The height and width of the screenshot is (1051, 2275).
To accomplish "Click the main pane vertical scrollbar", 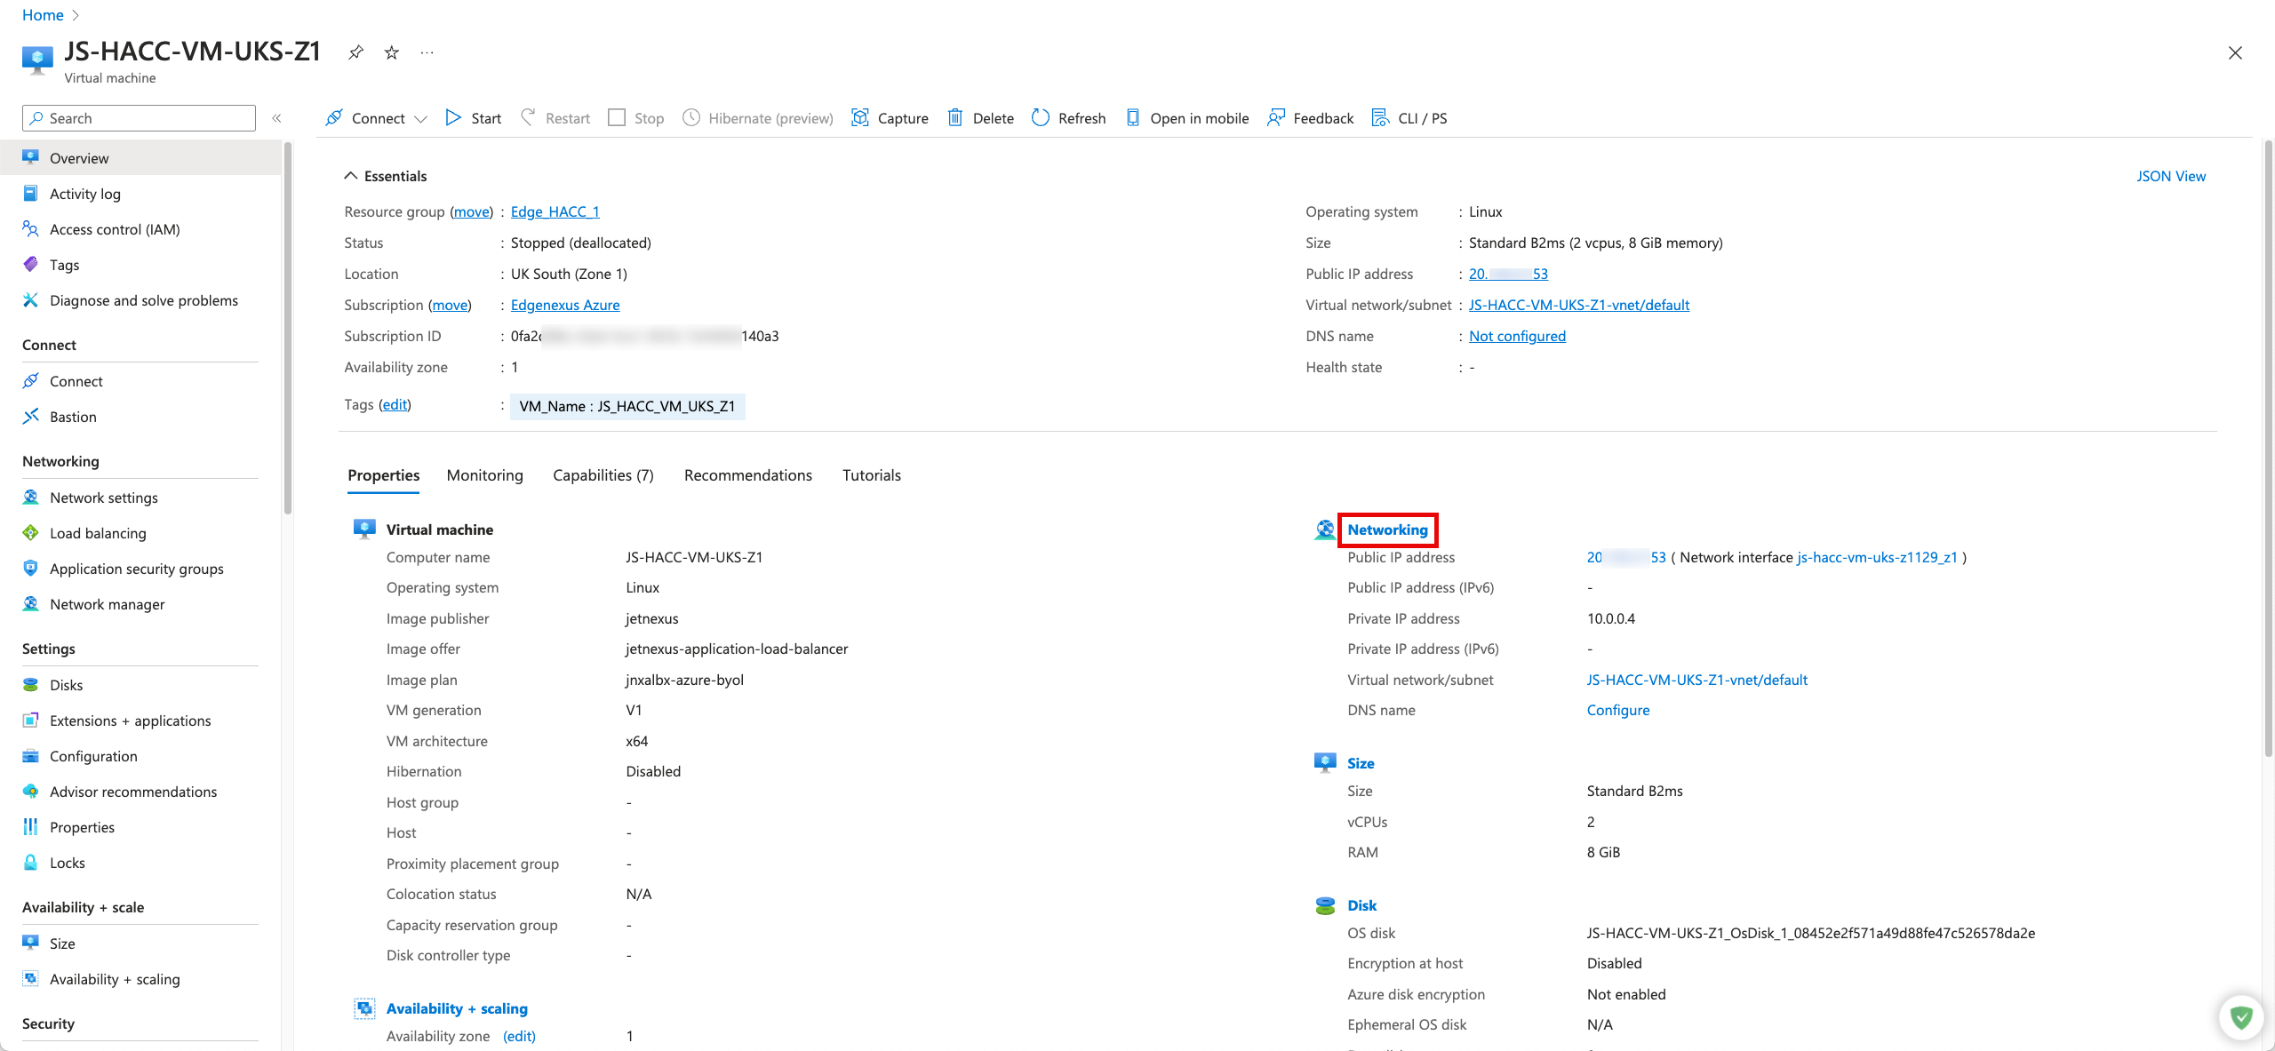I will pos(2268,449).
